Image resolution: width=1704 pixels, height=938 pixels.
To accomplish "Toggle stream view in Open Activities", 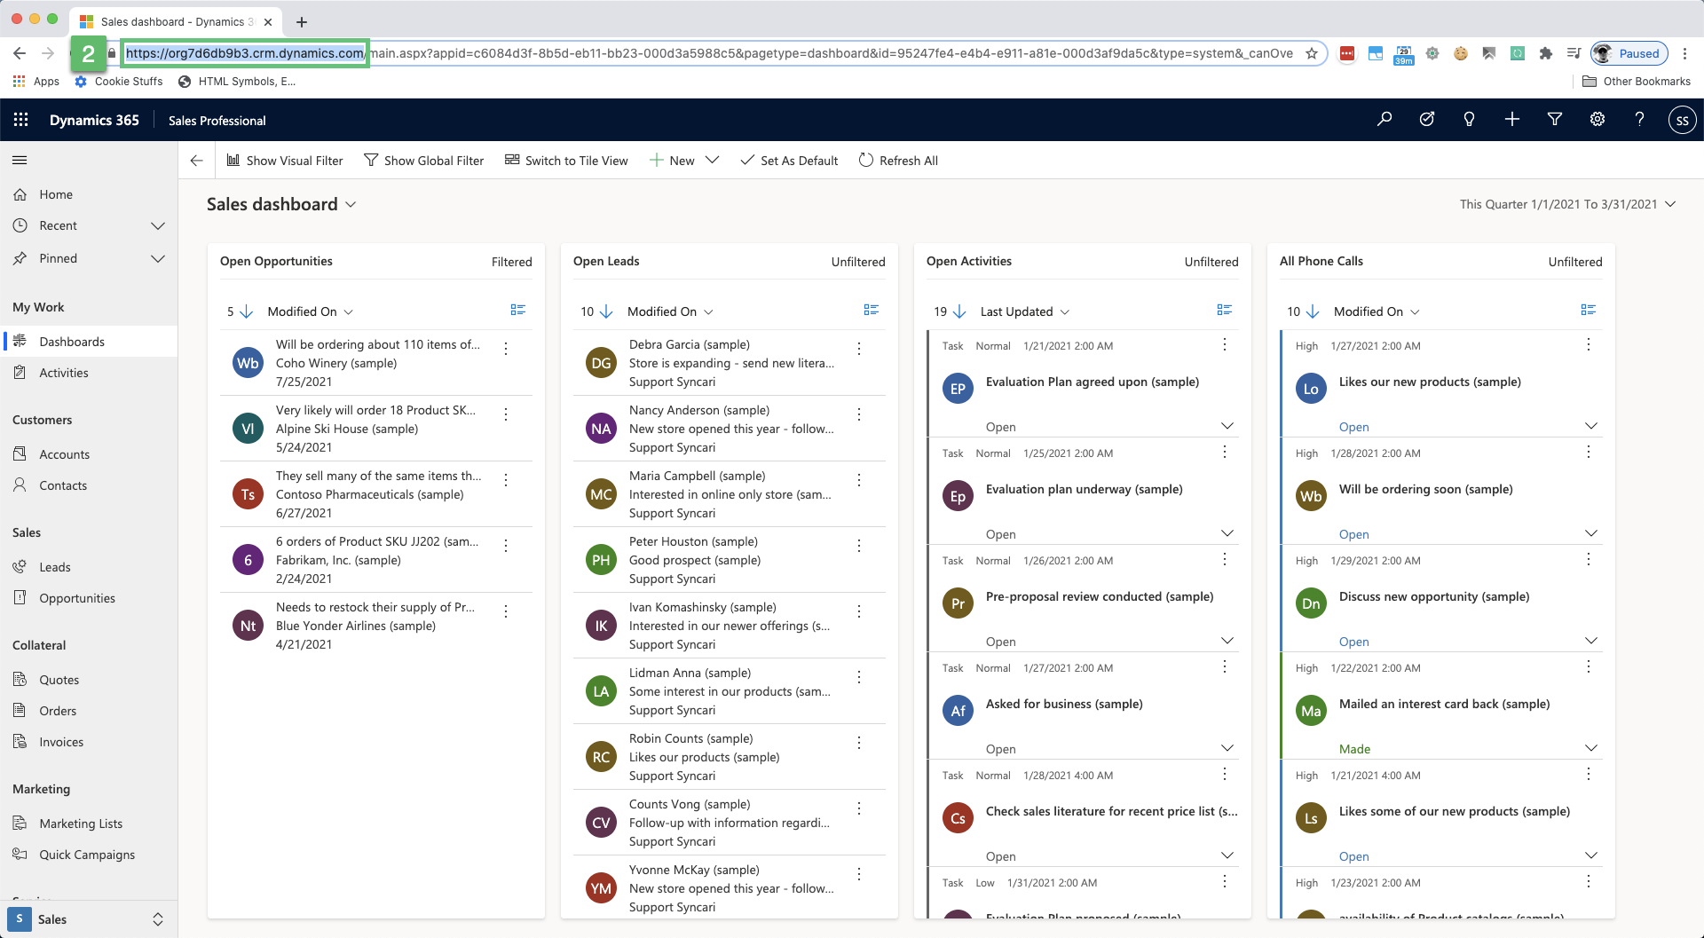I will pos(1225,310).
